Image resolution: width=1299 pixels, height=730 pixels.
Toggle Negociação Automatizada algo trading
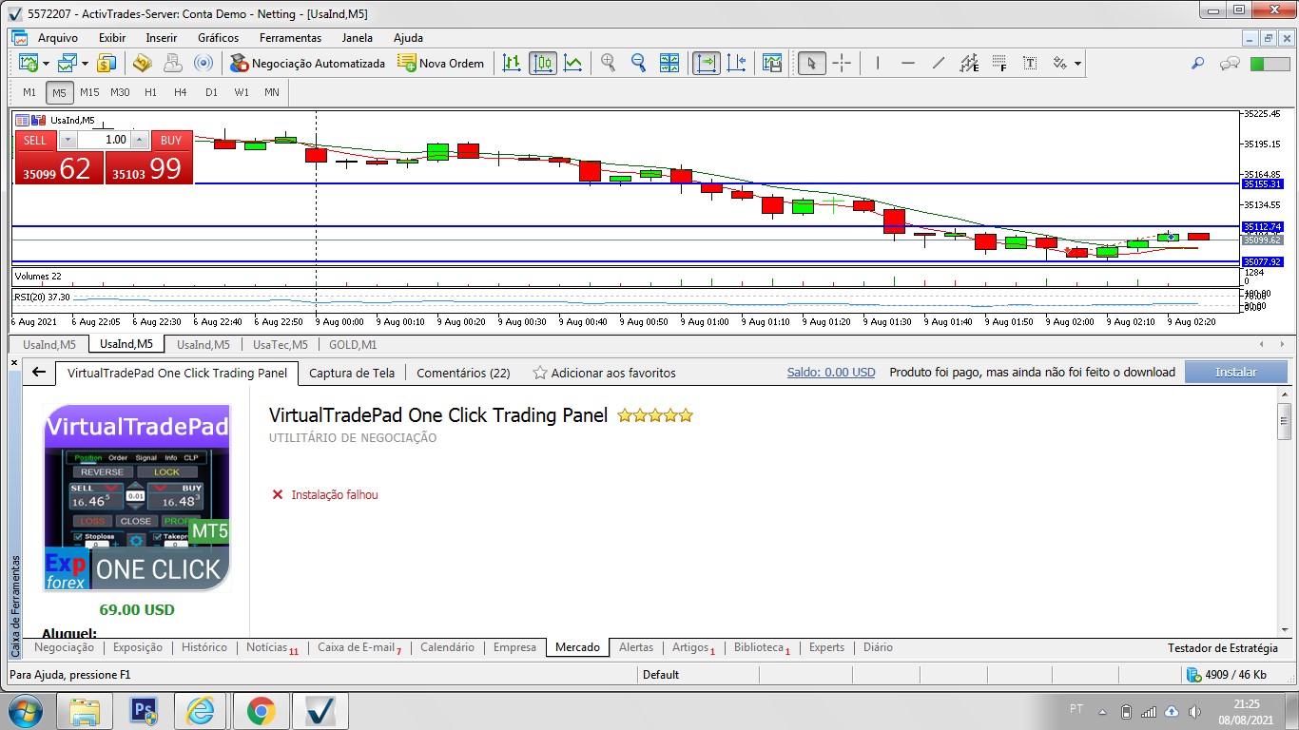click(307, 64)
